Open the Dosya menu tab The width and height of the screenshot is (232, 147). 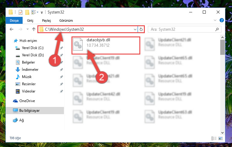tap(14, 20)
